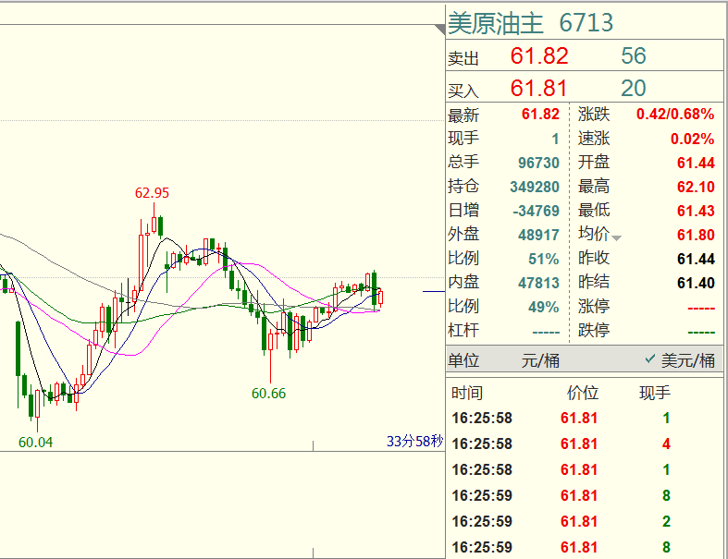This screenshot has width=728, height=559.
Task: Click the 外盘 value 48917
Action: click(538, 236)
